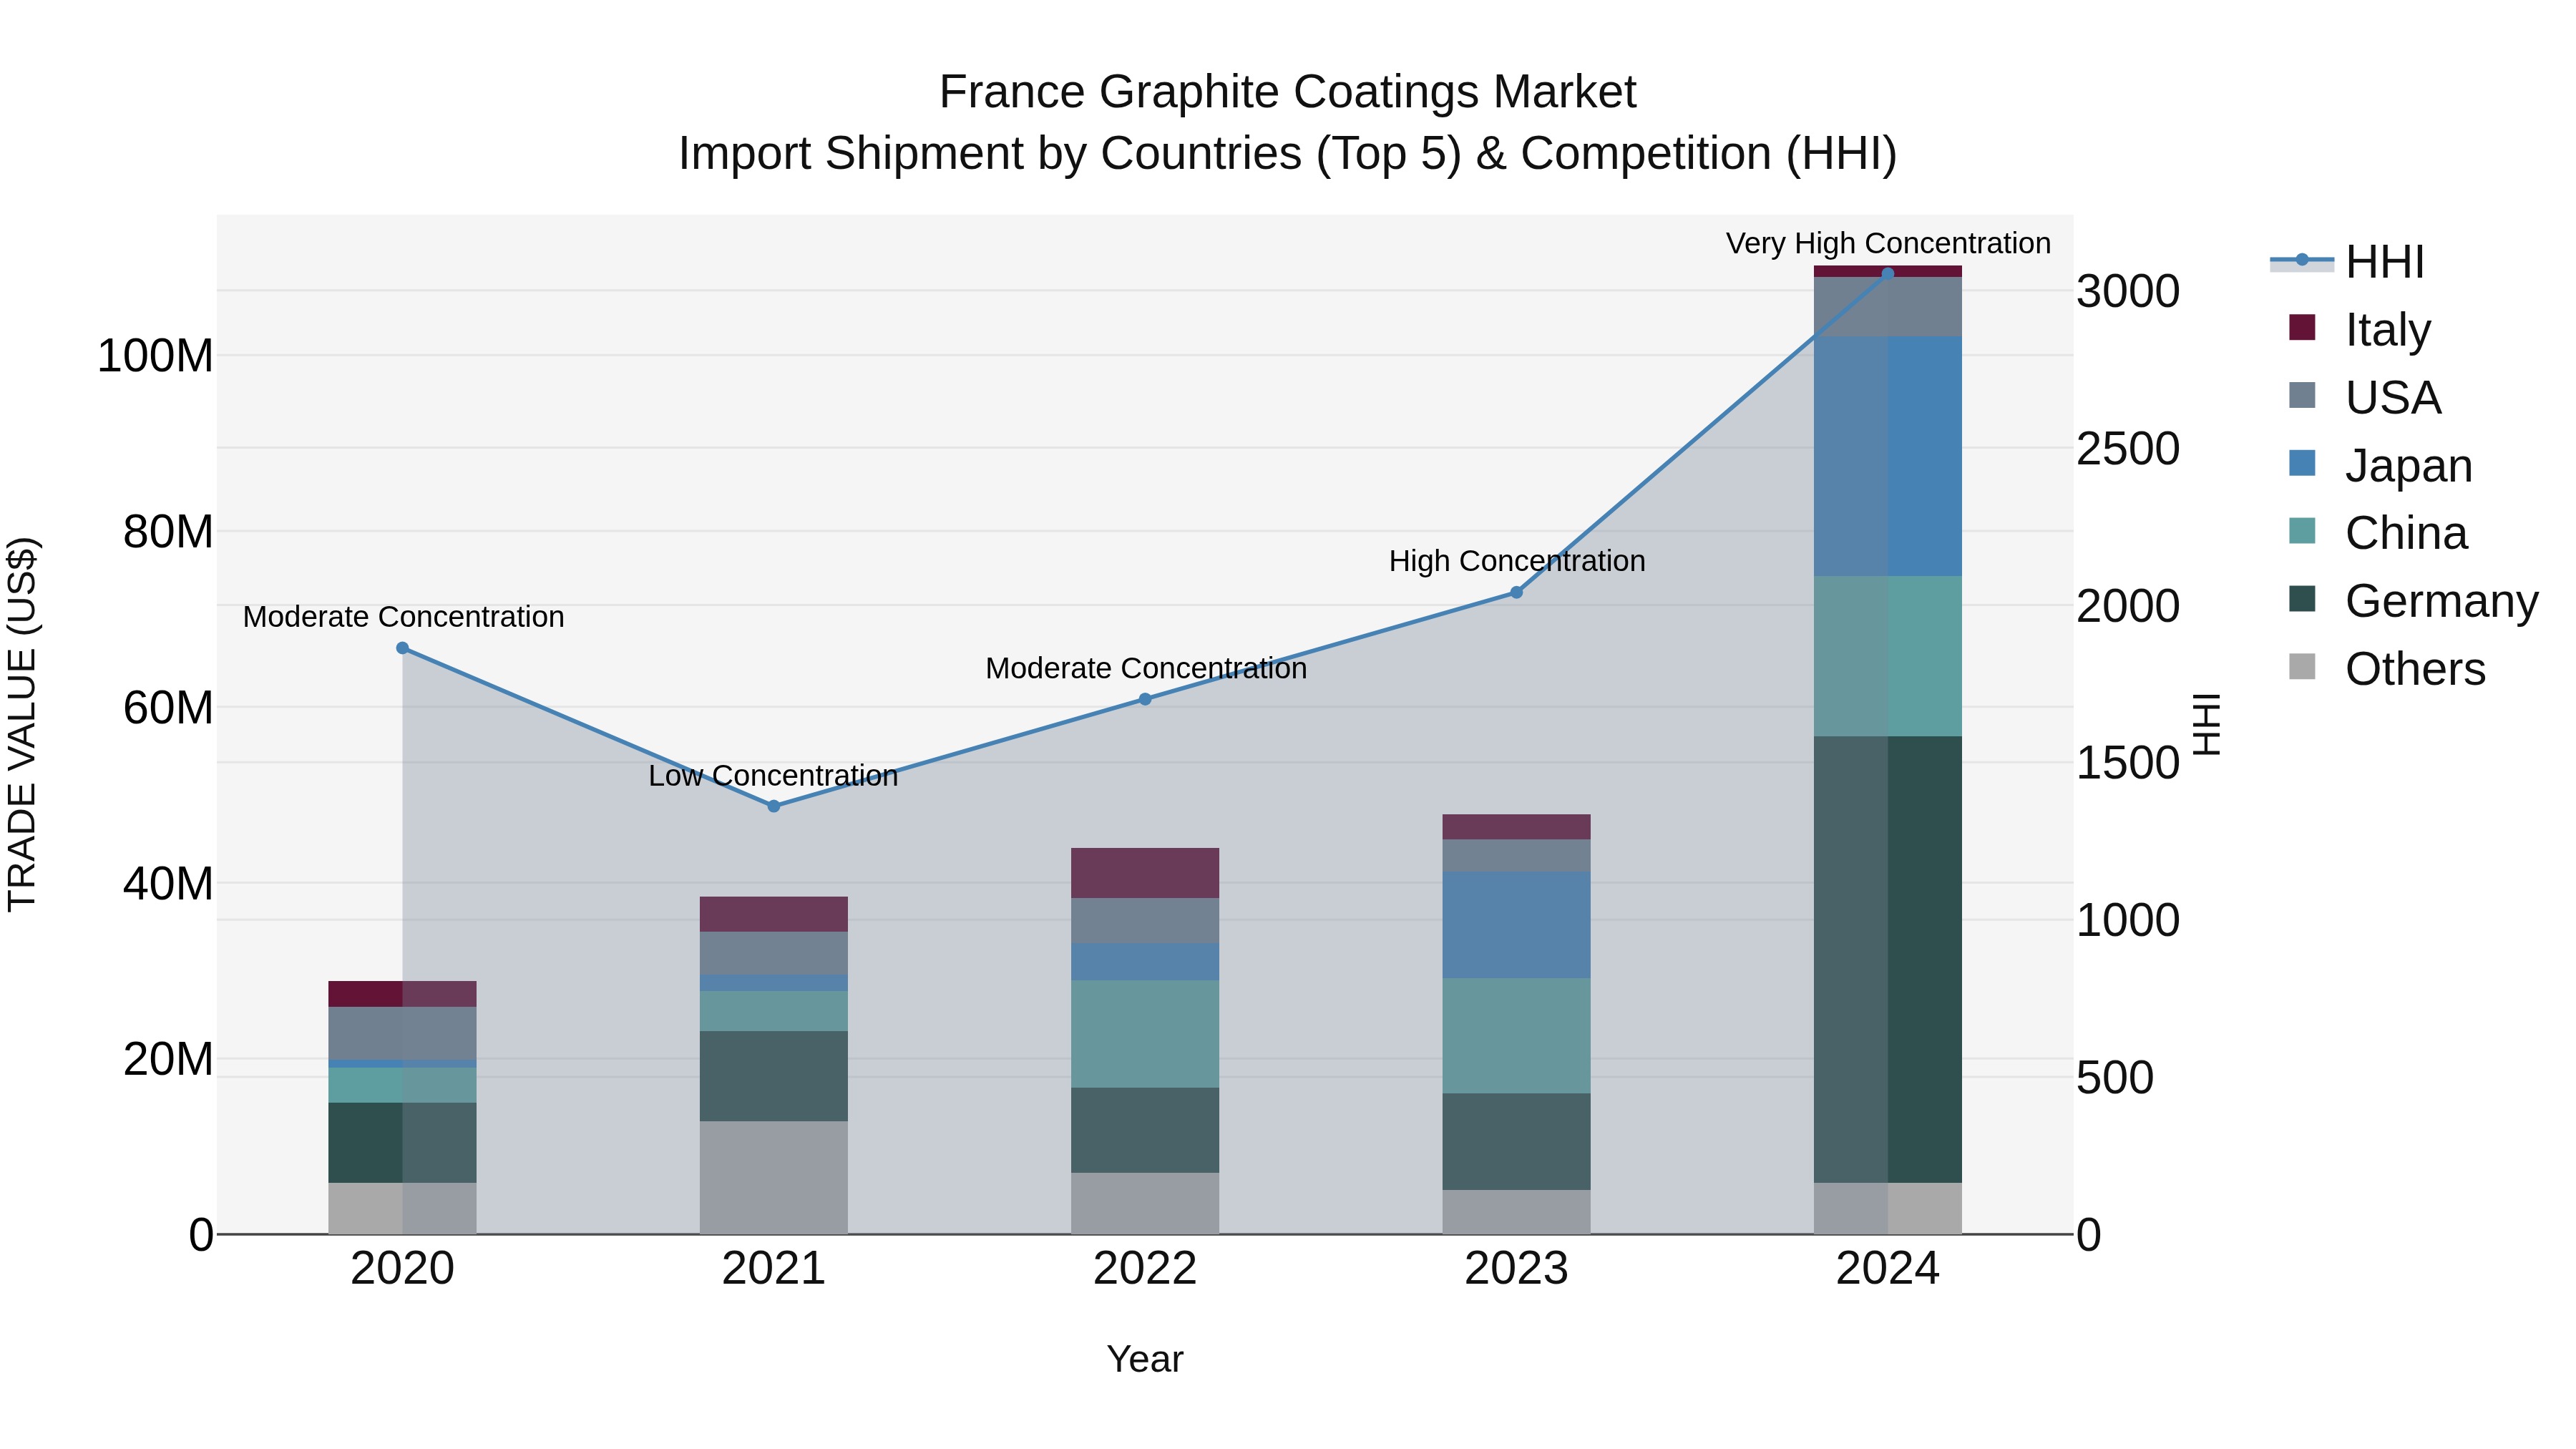Click the 2500 right axis label
This screenshot has height=1449, width=2576.
[x=2128, y=449]
